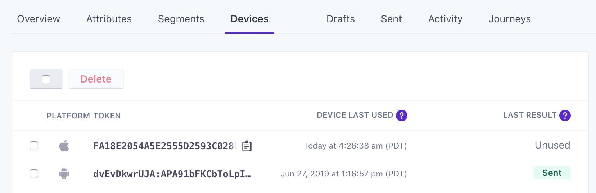Tick the select-all devices checkbox
This screenshot has height=193, width=596.
point(46,79)
